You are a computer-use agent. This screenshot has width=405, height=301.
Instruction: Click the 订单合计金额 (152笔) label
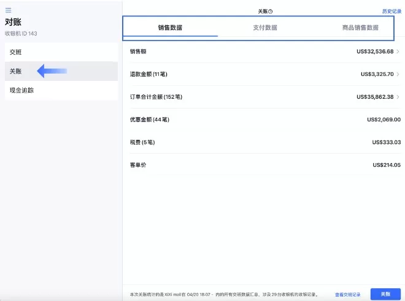(156, 97)
